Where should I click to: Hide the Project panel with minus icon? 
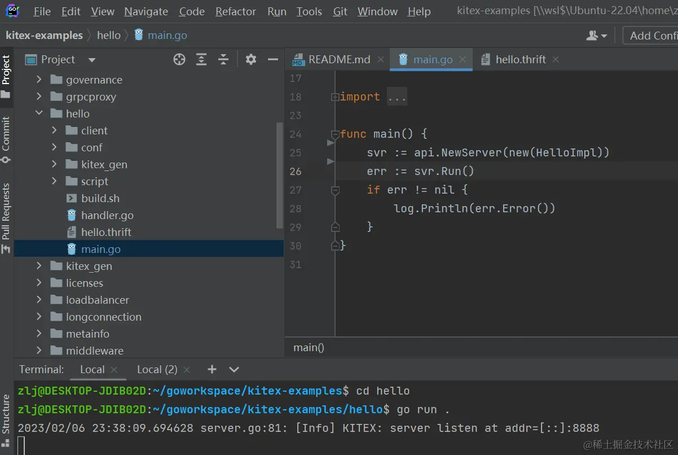click(273, 59)
